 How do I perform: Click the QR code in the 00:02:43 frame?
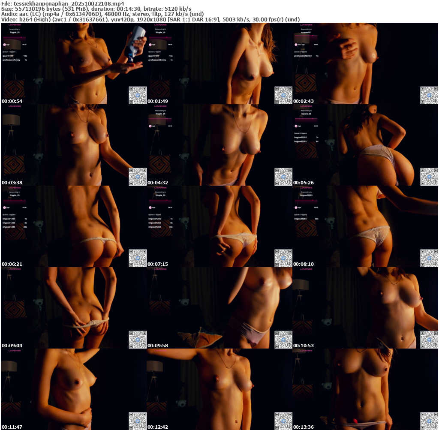click(x=429, y=95)
